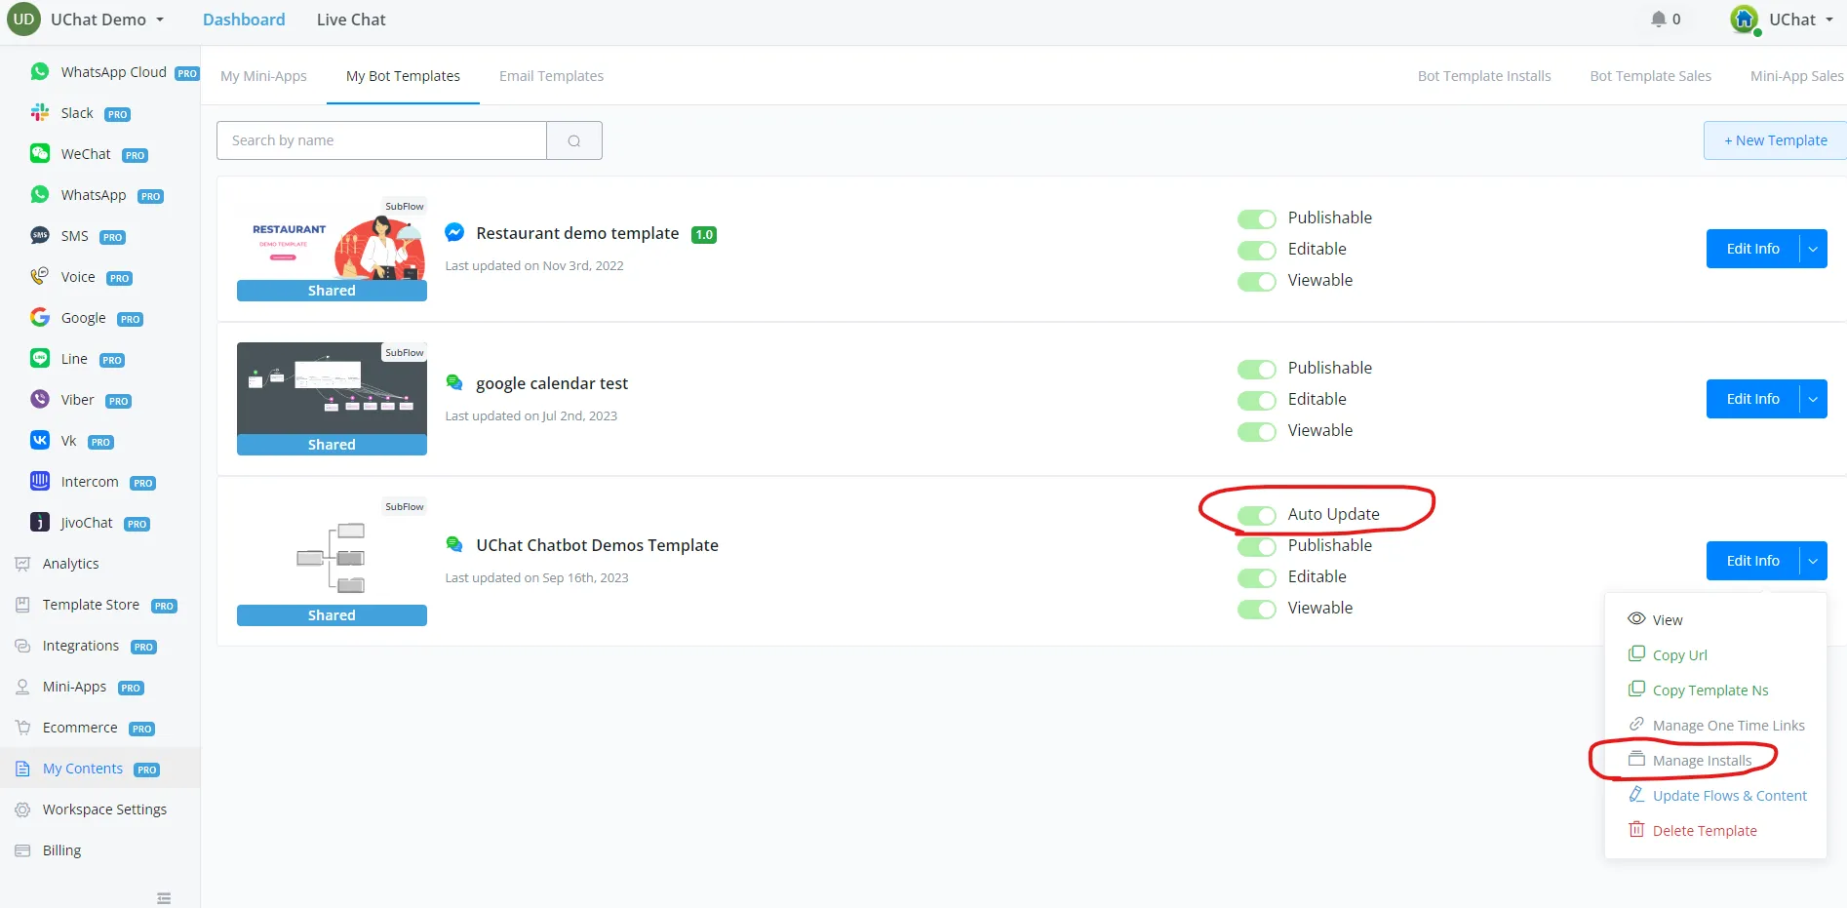1847x908 pixels.
Task: Click Edit Info for UChat Chatbot Demos Template
Action: pos(1752,561)
